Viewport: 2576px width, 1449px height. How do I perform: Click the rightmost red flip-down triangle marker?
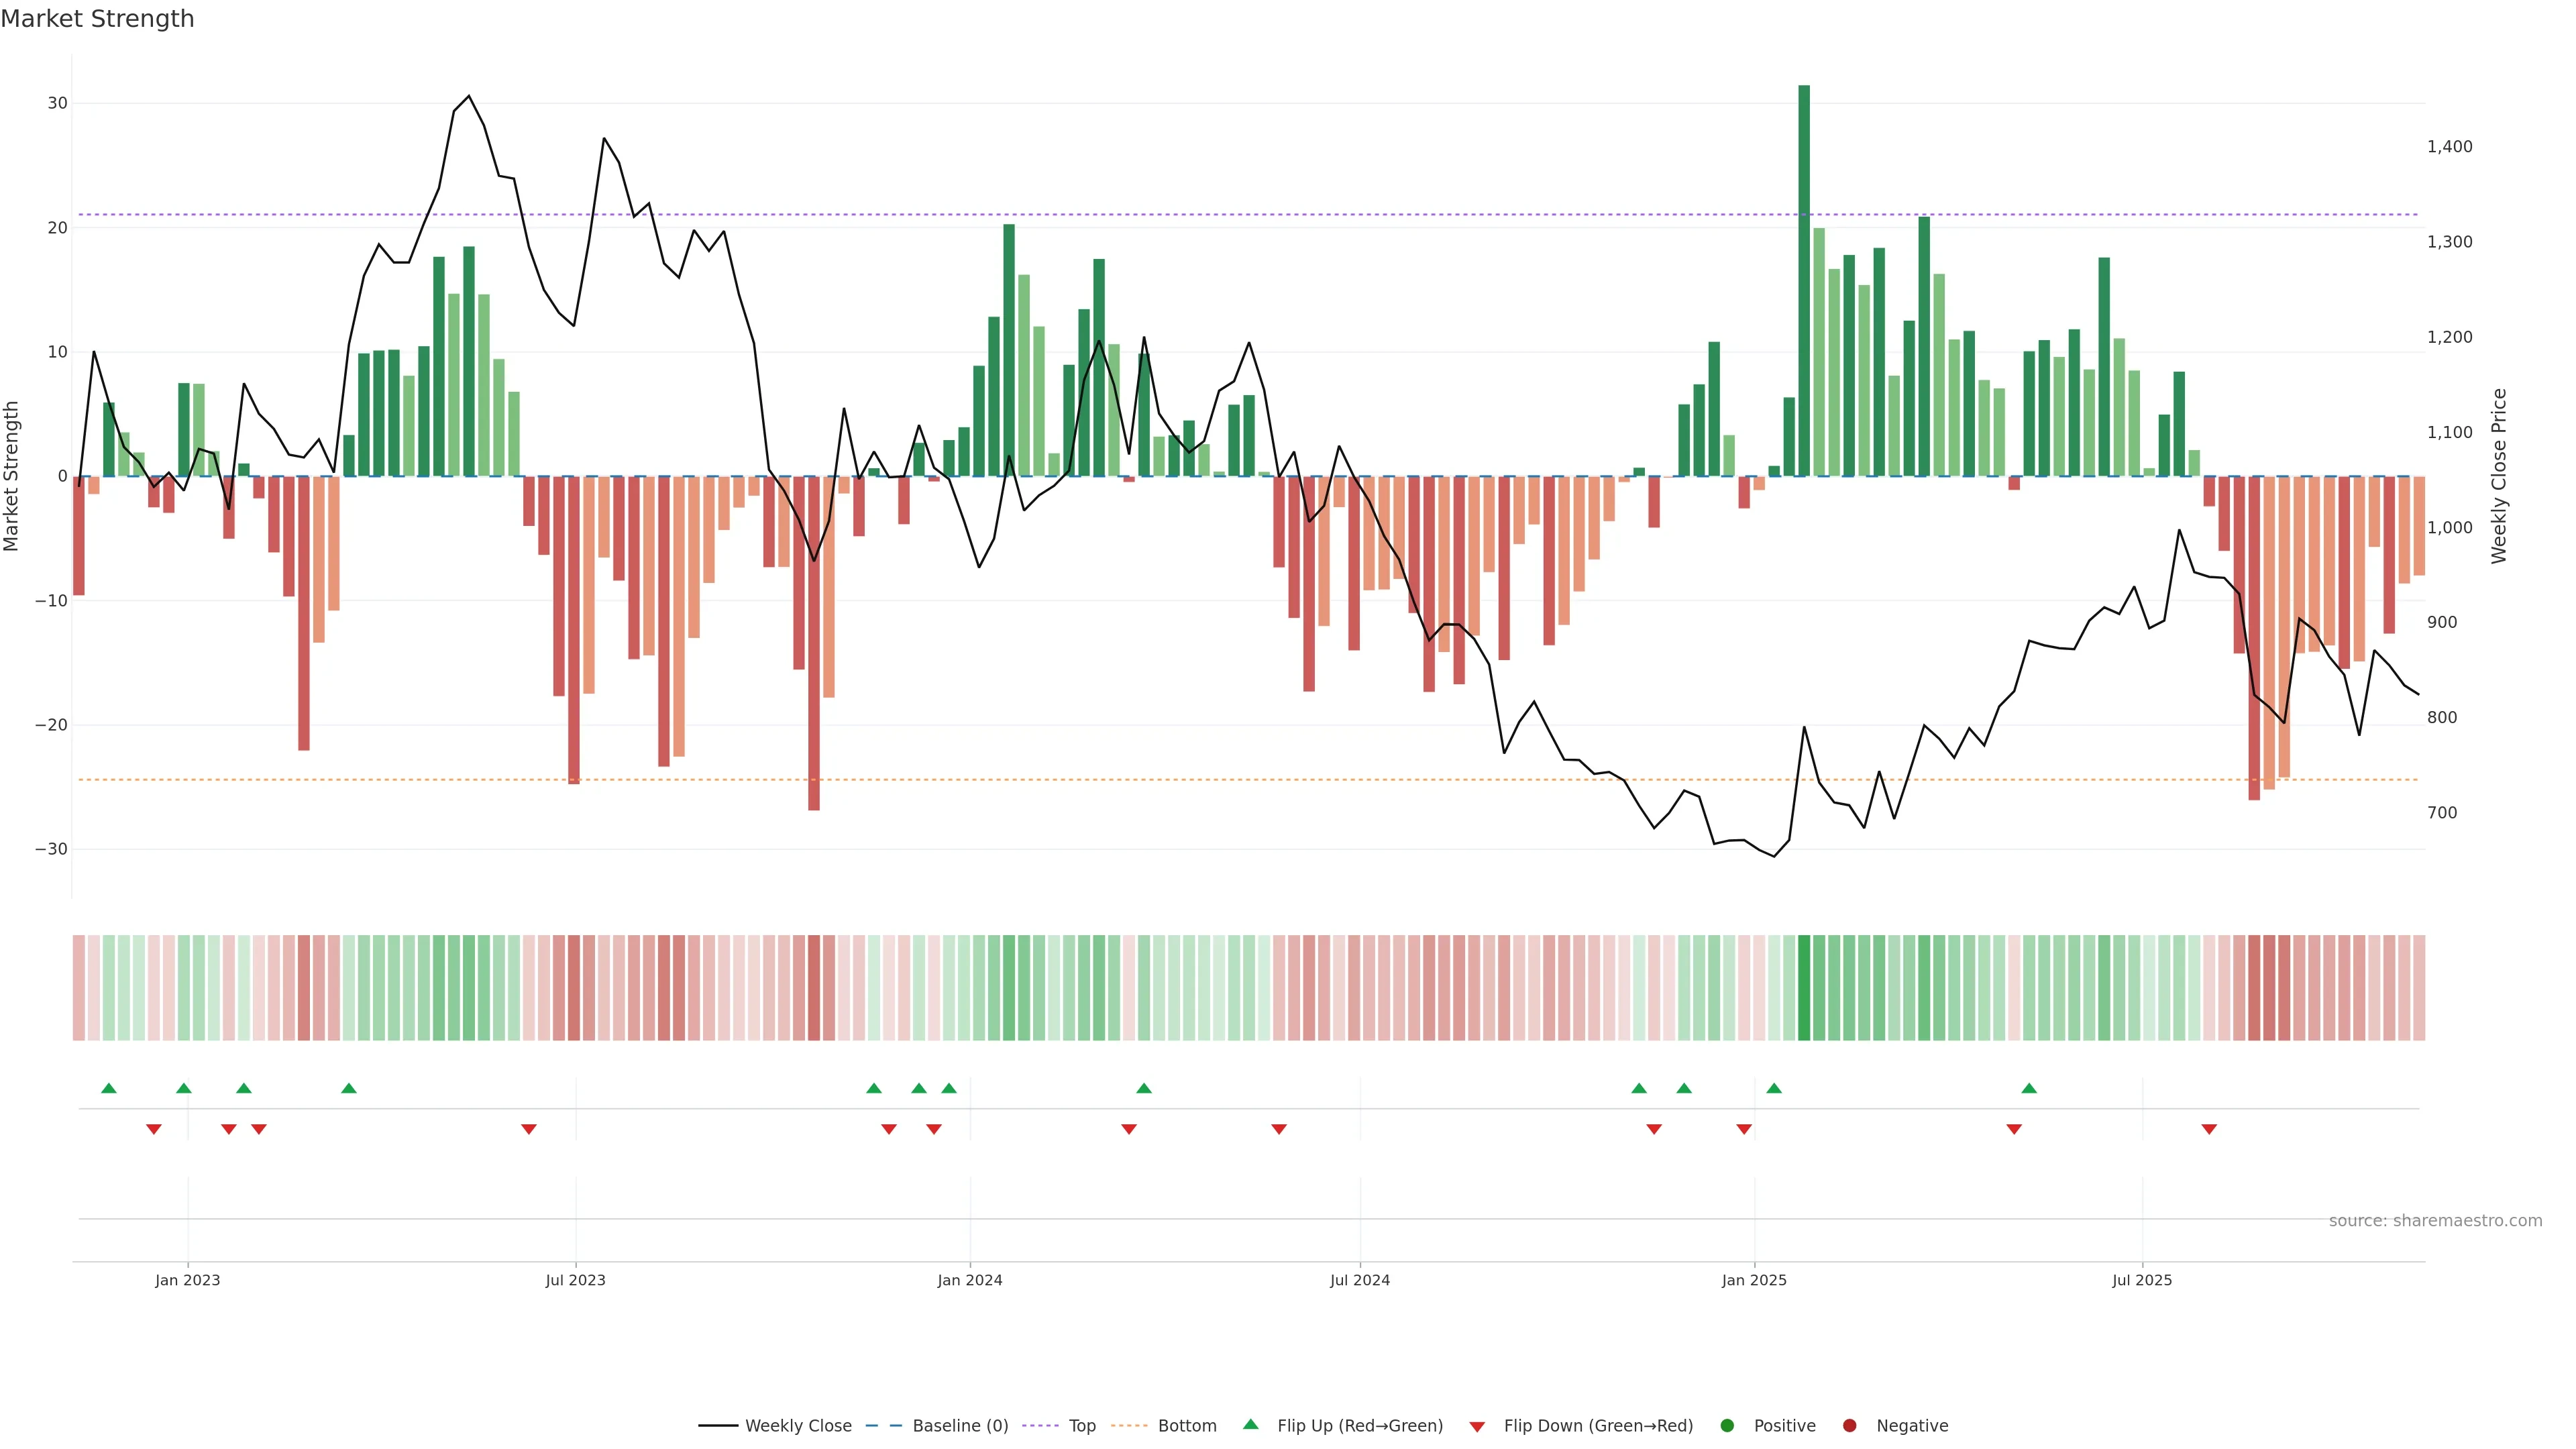coord(2209,1129)
